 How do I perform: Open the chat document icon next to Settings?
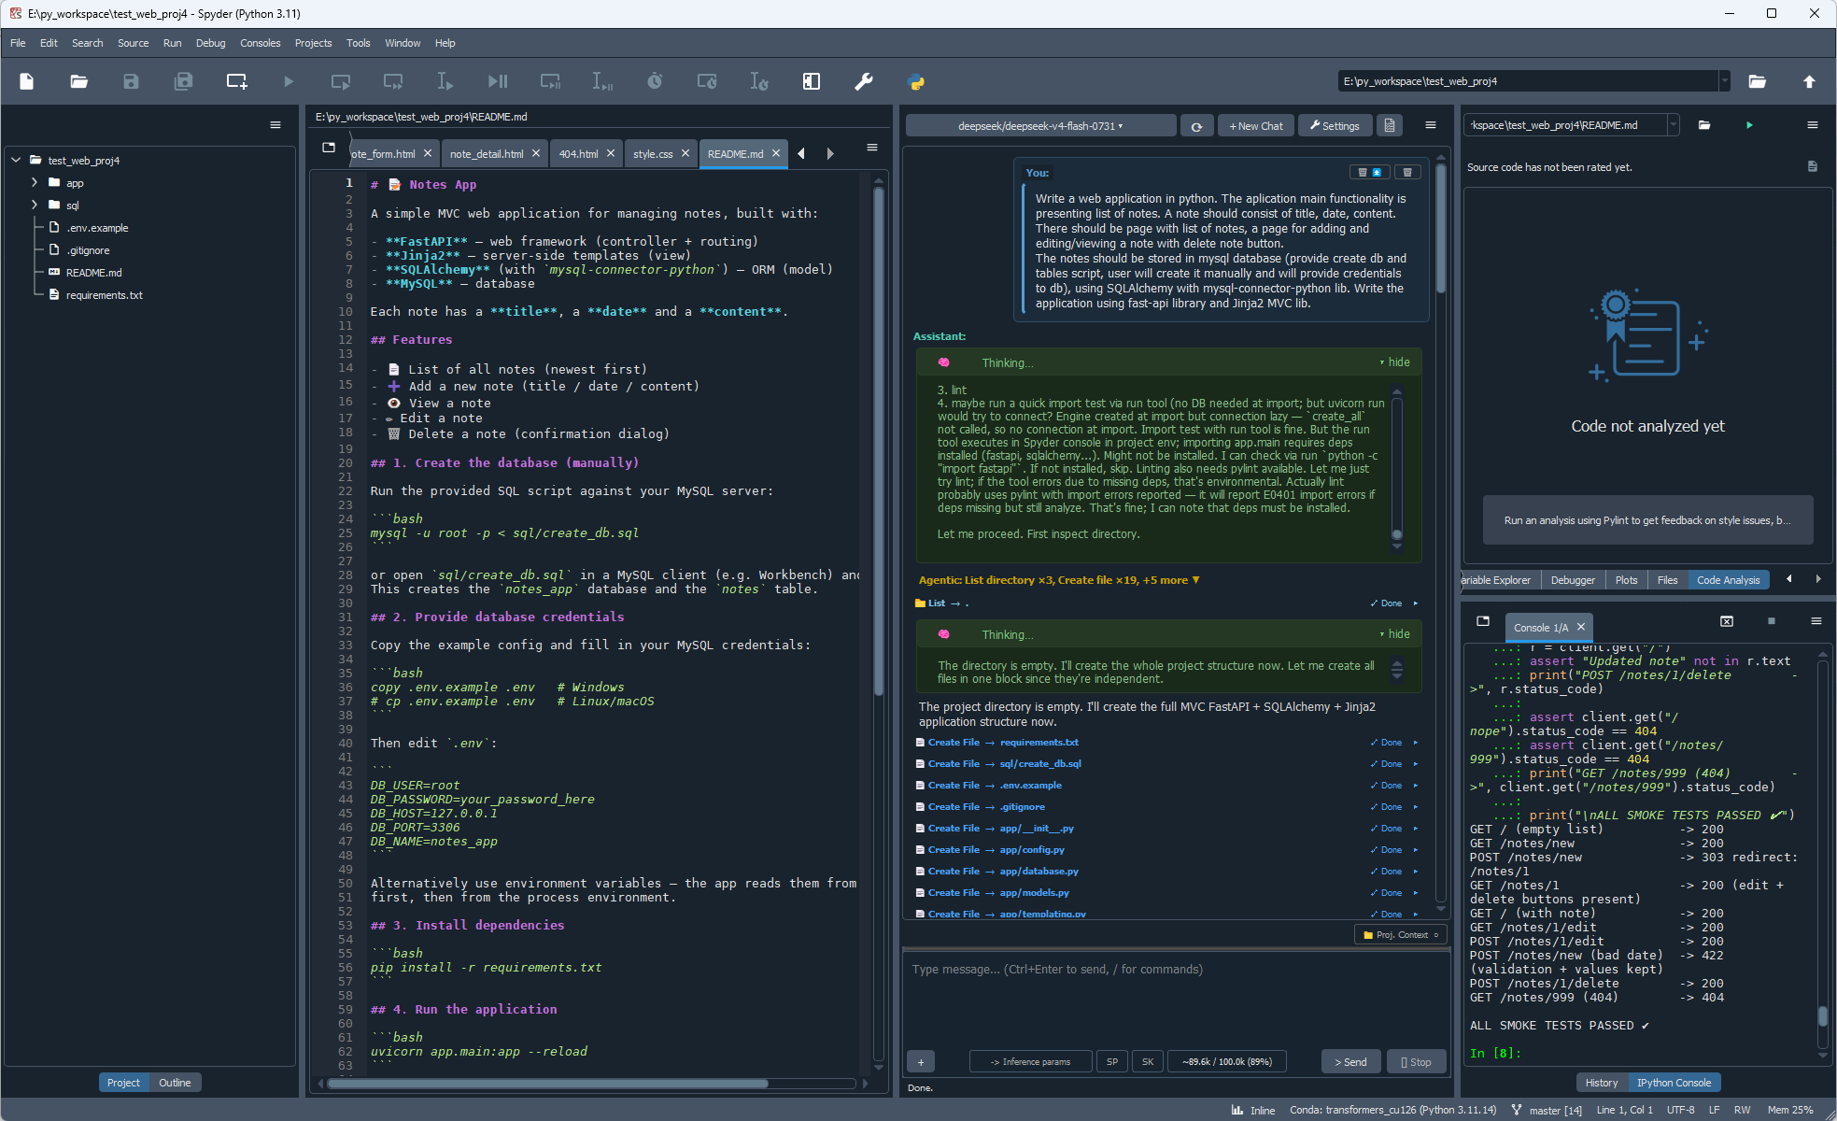[1390, 125]
